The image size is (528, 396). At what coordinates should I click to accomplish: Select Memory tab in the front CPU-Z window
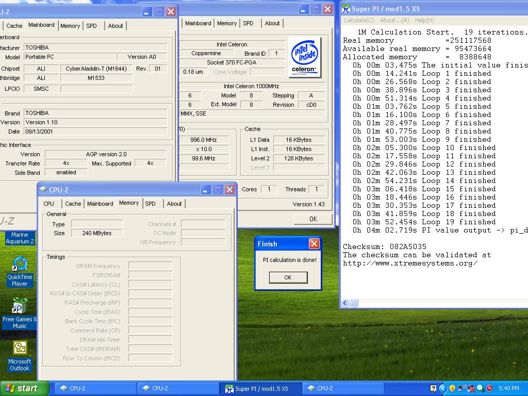129,203
